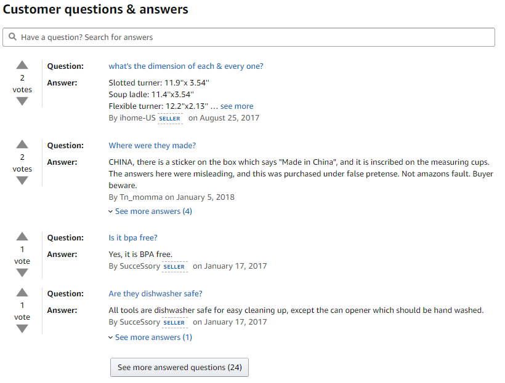Downvote the dimension question

tap(22, 101)
